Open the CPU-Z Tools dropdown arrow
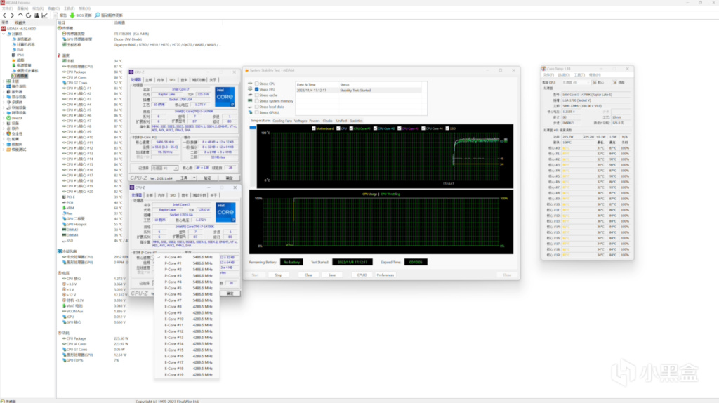Image resolution: width=719 pixels, height=403 pixels. (195, 178)
